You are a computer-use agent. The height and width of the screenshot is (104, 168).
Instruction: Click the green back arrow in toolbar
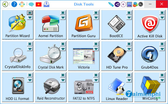click(x=5, y=4)
